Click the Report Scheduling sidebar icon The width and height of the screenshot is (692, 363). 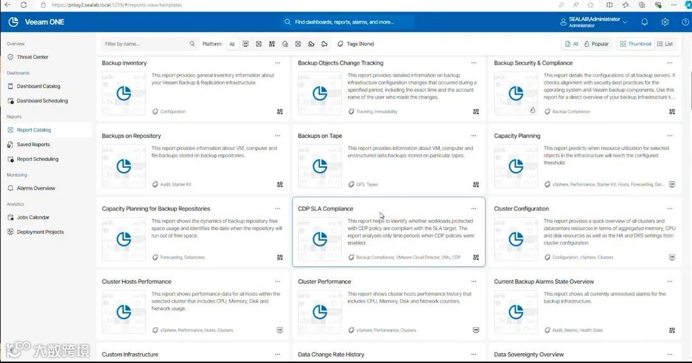(11, 159)
